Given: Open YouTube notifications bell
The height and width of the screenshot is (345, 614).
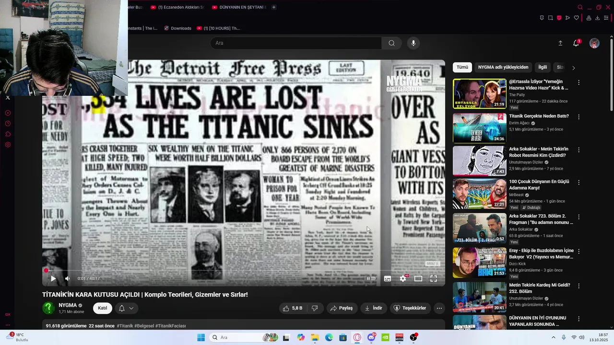Looking at the screenshot, I should [576, 43].
